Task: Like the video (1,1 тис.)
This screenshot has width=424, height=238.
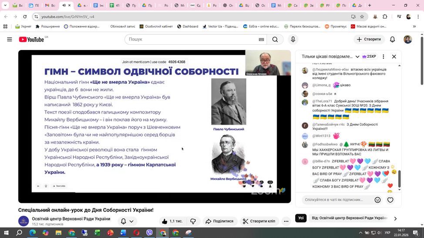Action: coord(172,221)
